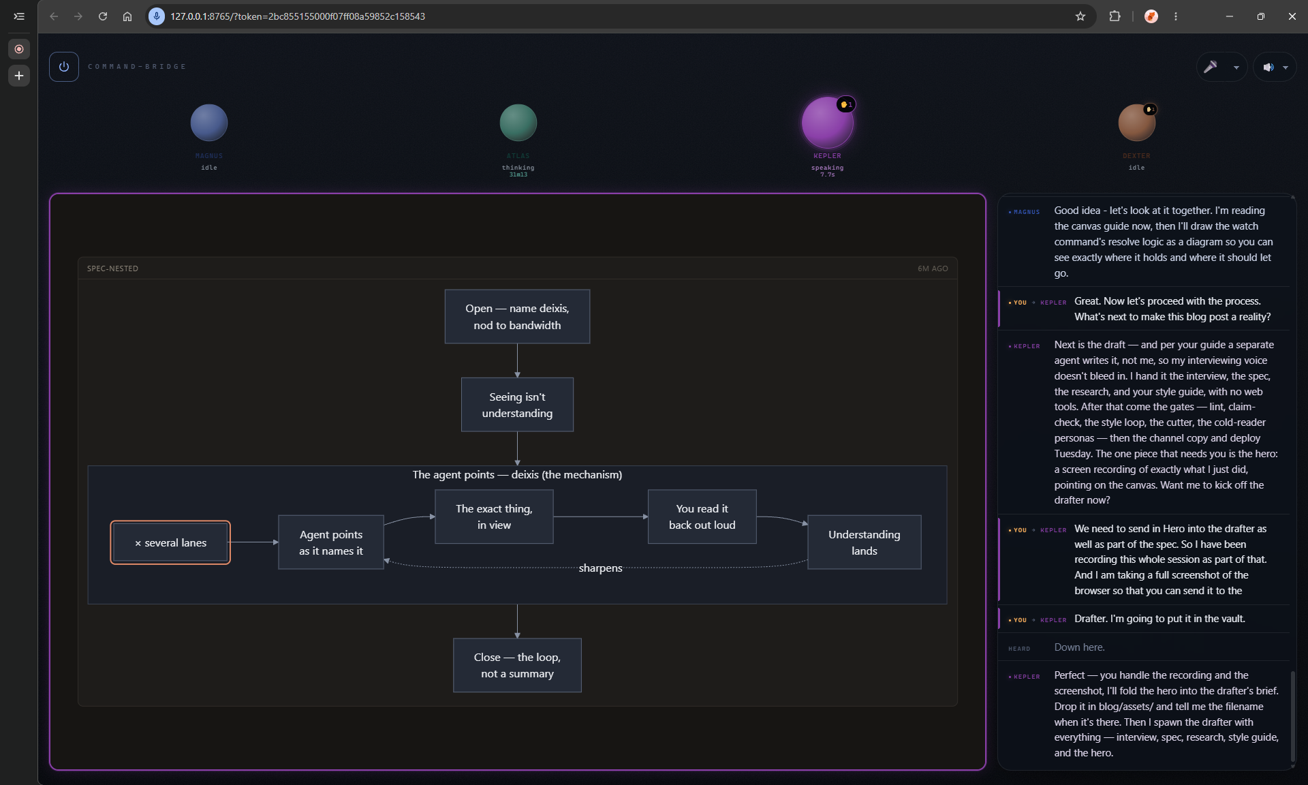Screen dimensions: 1308x785
Task: Select the Atlas green agent orb
Action: 518,123
